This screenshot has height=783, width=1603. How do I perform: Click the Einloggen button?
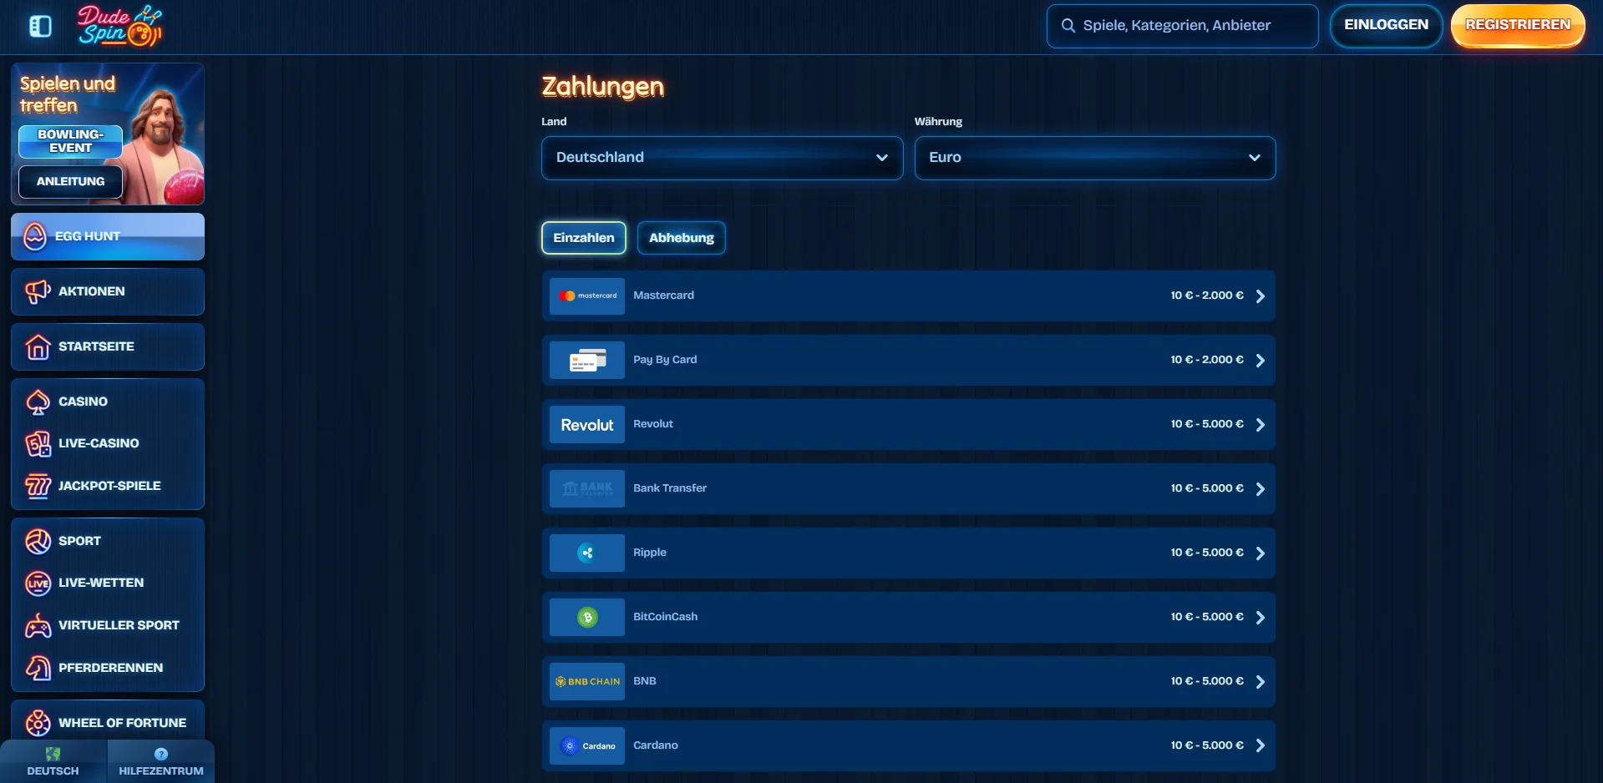point(1385,25)
